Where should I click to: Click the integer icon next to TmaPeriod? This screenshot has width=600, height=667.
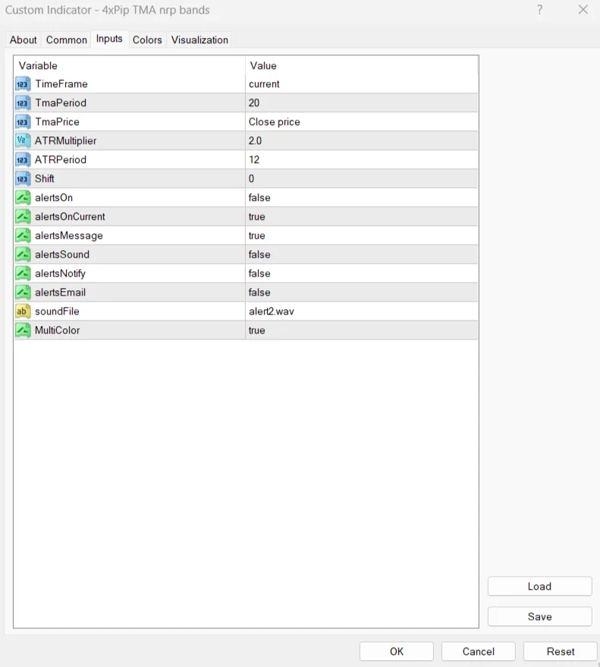[23, 103]
